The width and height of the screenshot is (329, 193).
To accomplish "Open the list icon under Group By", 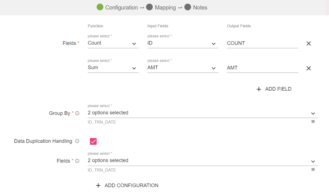I will click(313, 122).
